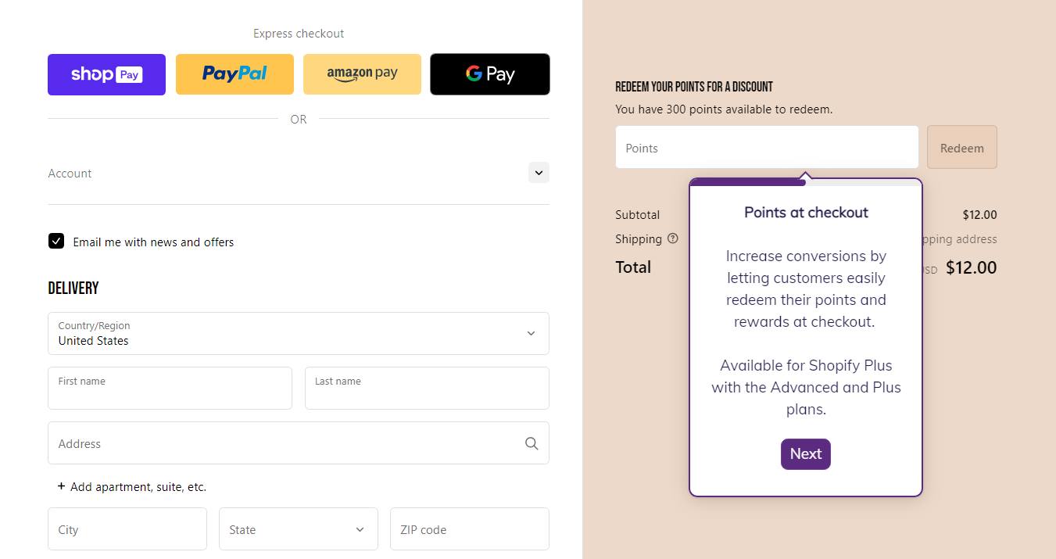Screen dimensions: 1056x559
Task: Uncheck Email me with news and offers
Action: pyautogui.click(x=56, y=241)
